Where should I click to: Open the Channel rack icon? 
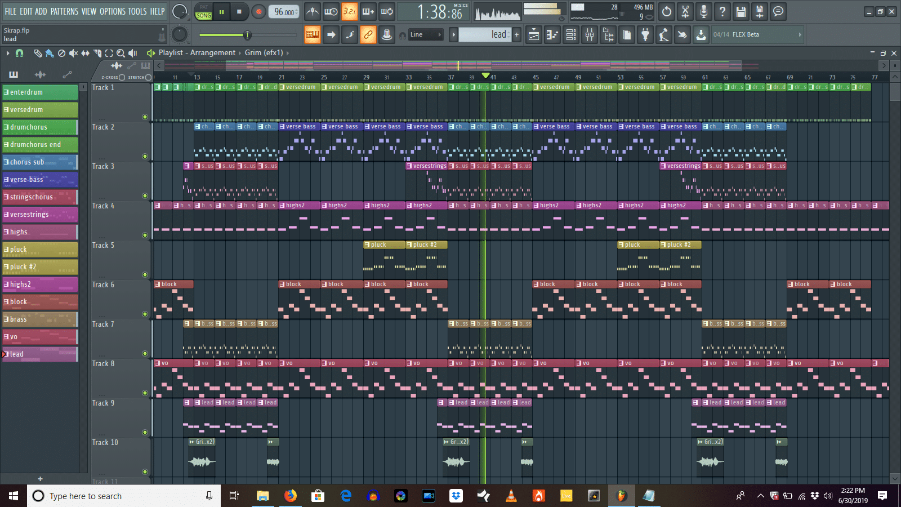click(571, 35)
